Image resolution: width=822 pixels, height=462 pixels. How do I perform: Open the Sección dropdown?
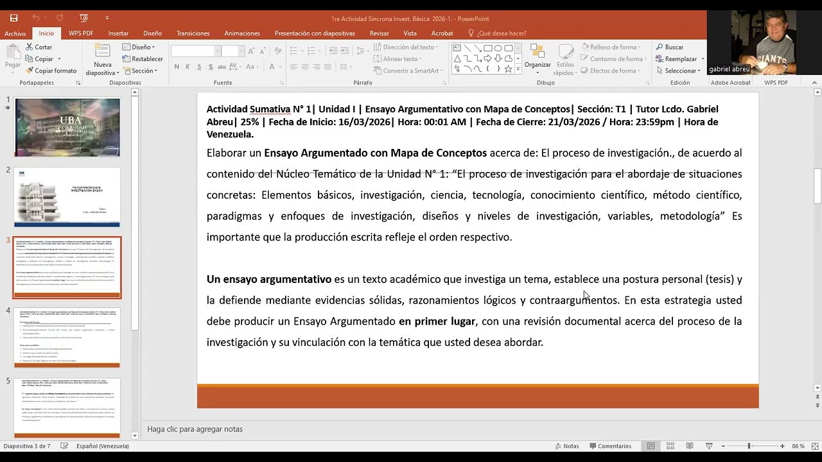click(x=141, y=71)
